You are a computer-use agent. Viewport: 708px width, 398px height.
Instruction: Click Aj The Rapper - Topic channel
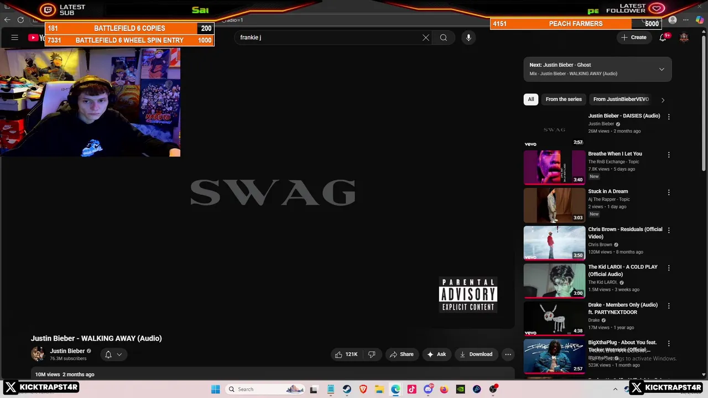609,200
